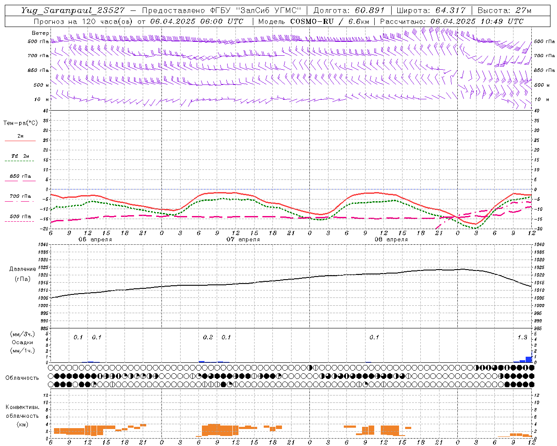Select the (мм/3ч.) precipitation unit label
This screenshot has width=557, height=446.
pyautogui.click(x=22, y=334)
